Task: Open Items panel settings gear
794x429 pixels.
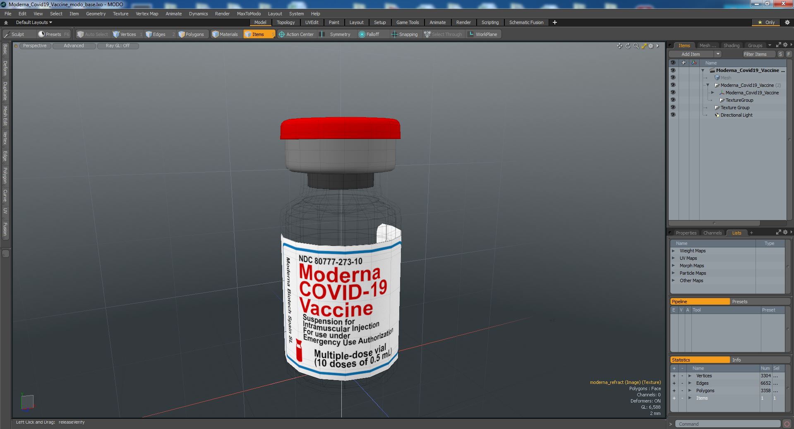Action: tap(785, 45)
